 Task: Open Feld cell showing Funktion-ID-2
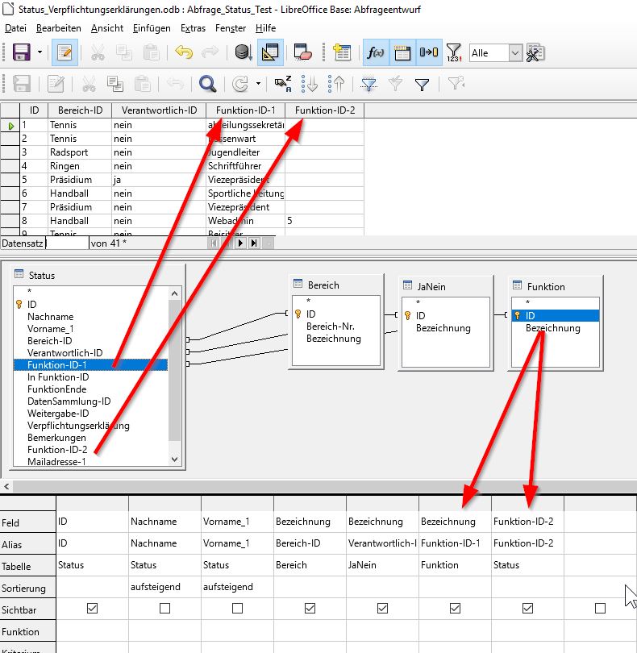tap(527, 522)
